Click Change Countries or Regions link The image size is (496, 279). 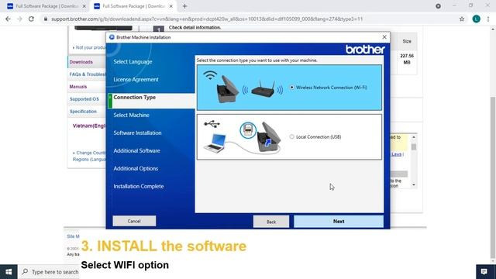point(89,156)
